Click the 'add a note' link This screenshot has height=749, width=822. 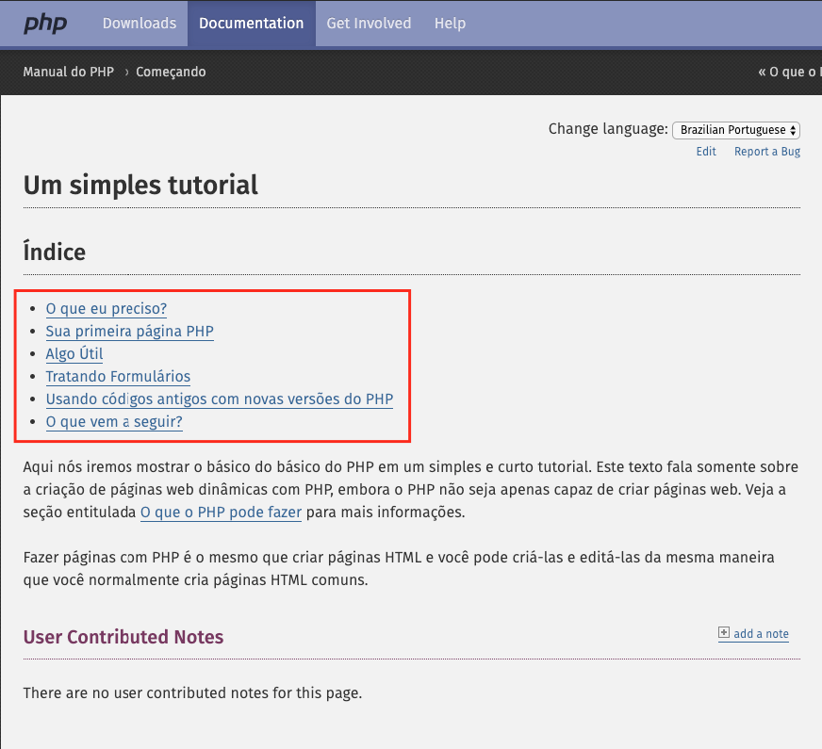coord(761,633)
